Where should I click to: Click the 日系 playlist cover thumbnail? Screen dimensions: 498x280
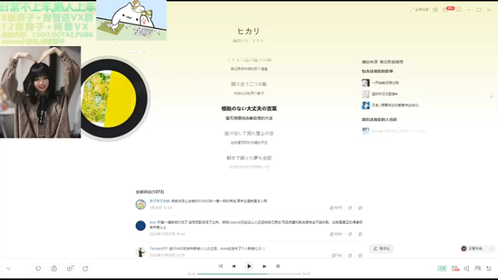coord(365,105)
